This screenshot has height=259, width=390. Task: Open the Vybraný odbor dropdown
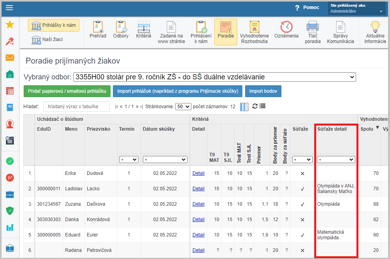click(x=215, y=77)
